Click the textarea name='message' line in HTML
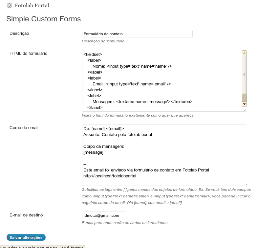258x248 pixels. pos(142,102)
